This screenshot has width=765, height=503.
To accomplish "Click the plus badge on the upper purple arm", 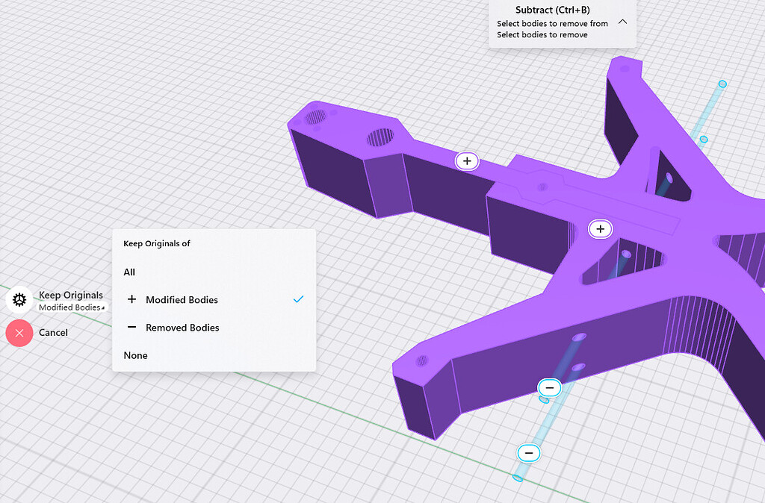I will click(467, 160).
